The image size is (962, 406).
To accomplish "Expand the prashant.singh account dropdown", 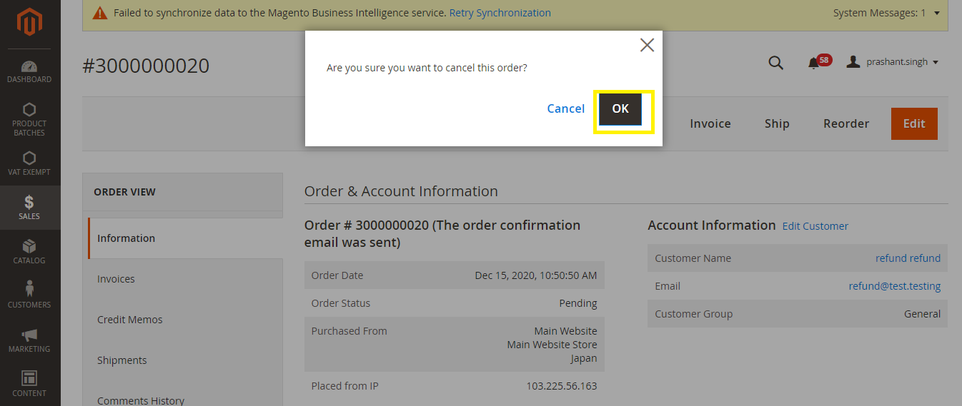I will (892, 62).
